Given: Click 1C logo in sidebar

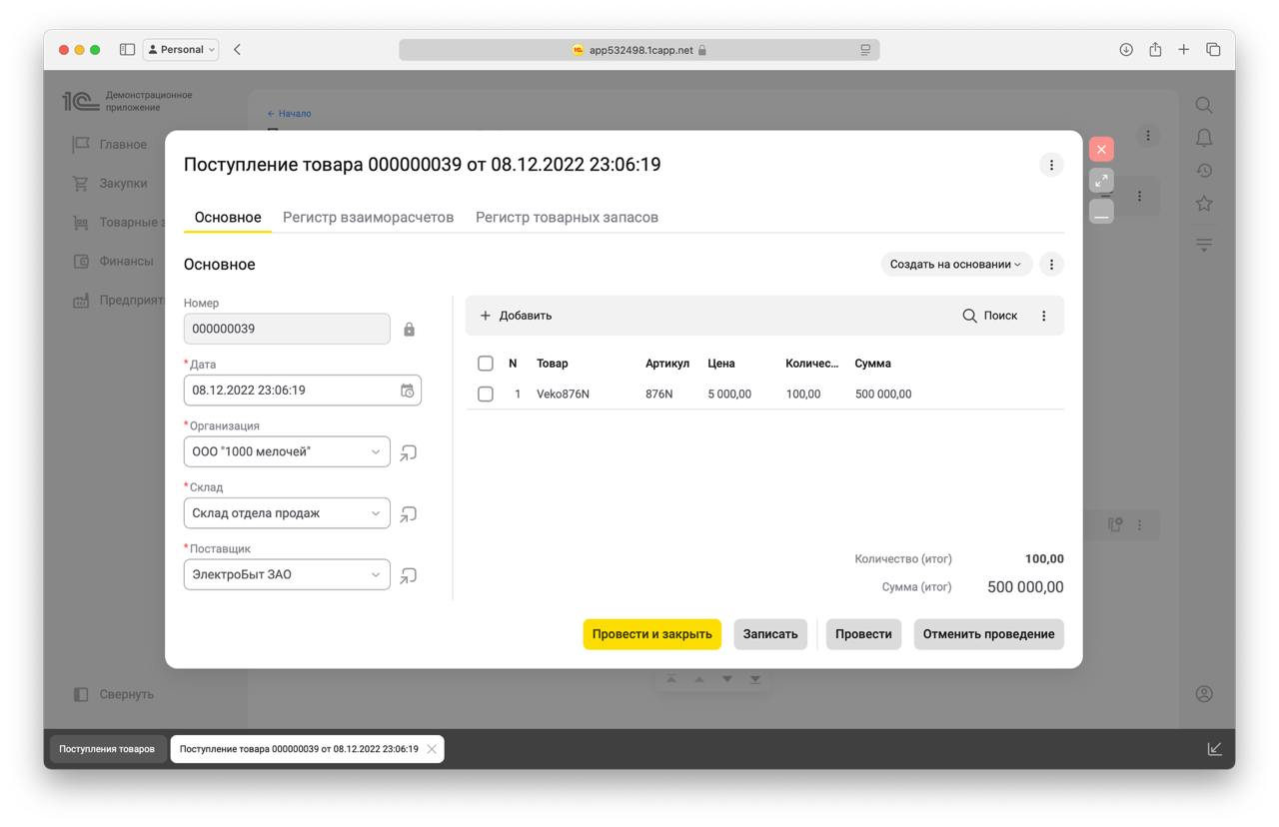Looking at the screenshot, I should 81,101.
